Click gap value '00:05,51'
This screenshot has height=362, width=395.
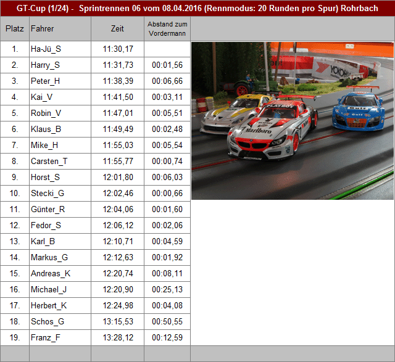pos(167,113)
